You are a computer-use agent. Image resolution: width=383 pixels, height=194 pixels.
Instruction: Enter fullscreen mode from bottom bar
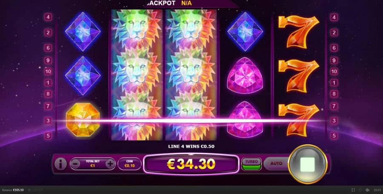pyautogui.click(x=353, y=190)
